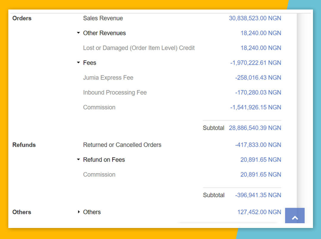Open Returned or Cancelled Orders amount

tap(258, 145)
